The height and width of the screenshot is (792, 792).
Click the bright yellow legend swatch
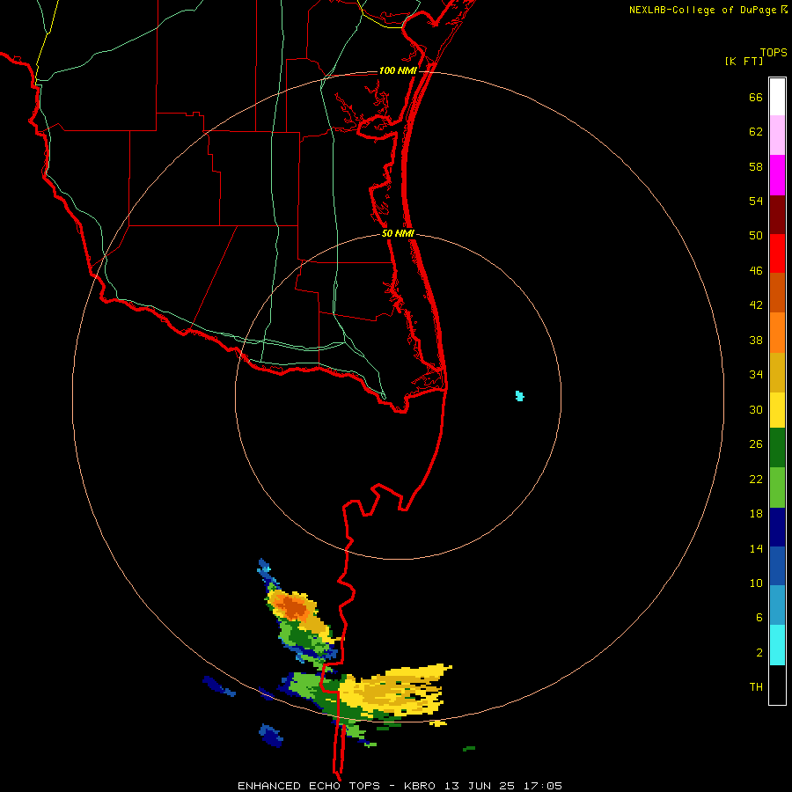pyautogui.click(x=777, y=410)
